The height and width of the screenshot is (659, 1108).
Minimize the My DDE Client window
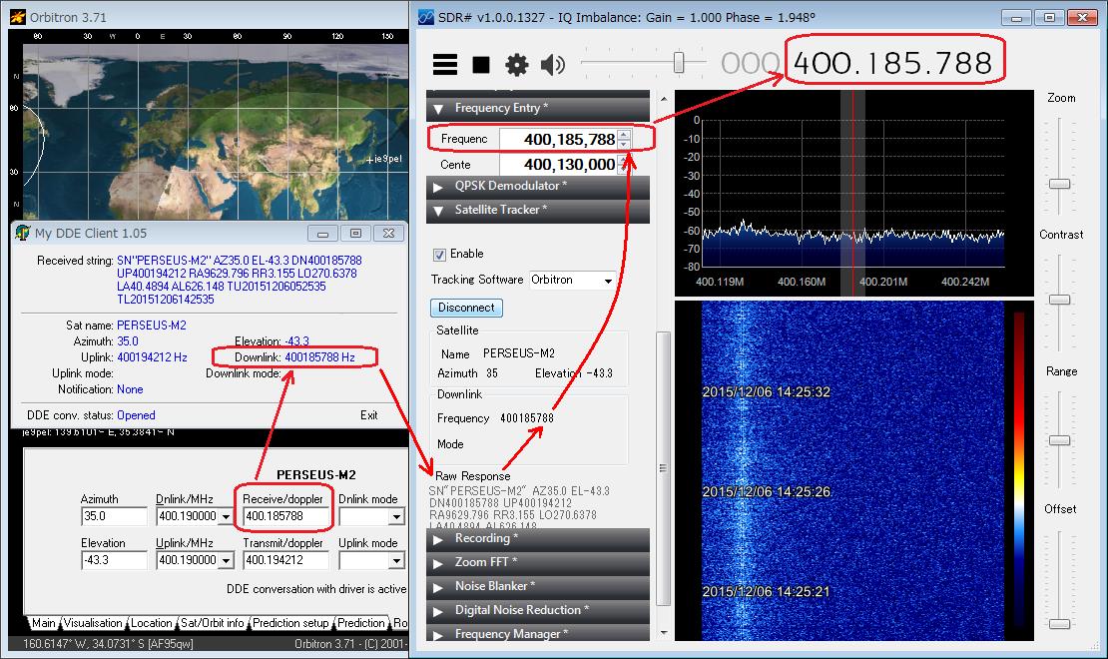323,234
